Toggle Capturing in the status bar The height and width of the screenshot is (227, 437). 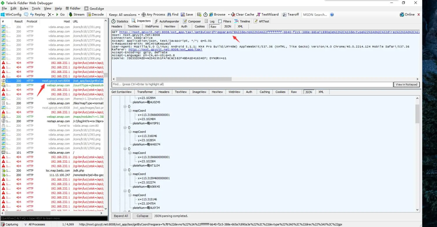pos(10,224)
